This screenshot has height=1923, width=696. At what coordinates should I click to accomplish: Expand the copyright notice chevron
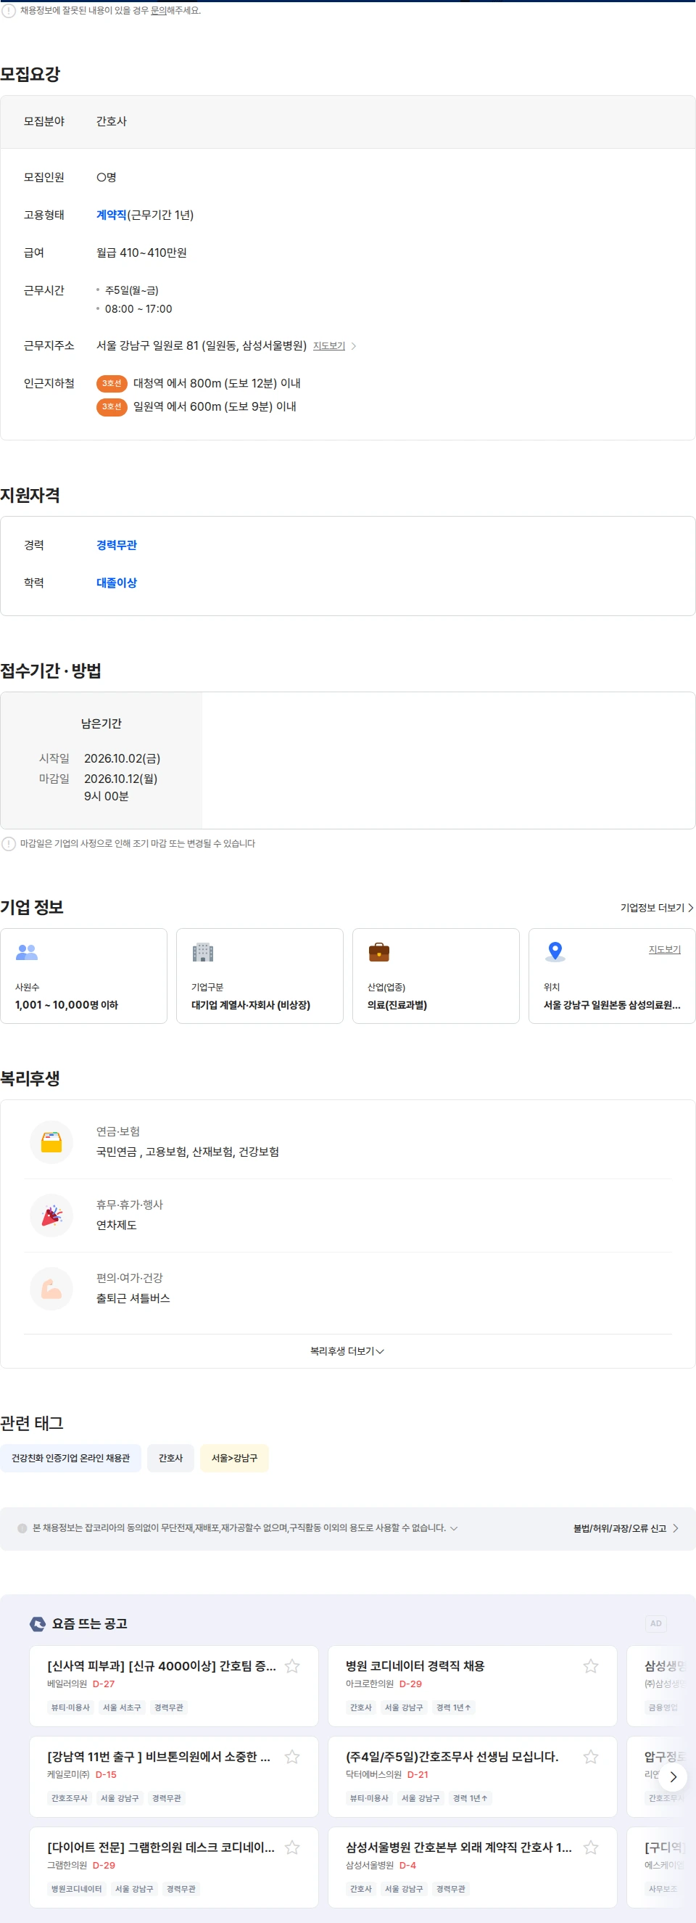[454, 1528]
